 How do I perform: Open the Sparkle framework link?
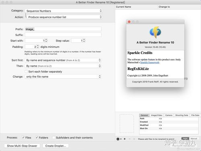point(150,62)
